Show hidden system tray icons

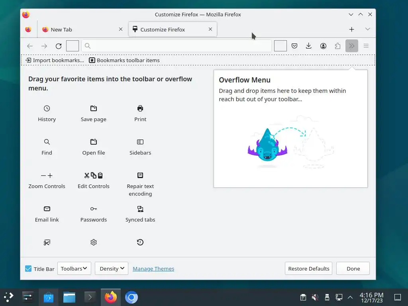click(350, 297)
